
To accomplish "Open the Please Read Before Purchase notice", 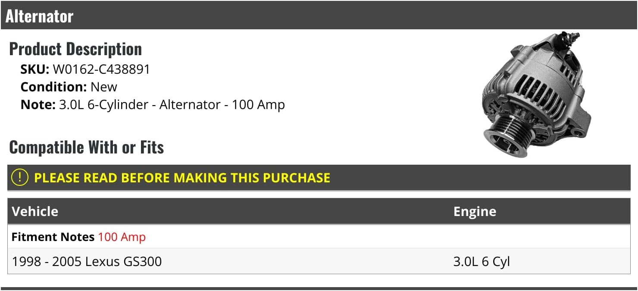I will [x=182, y=178].
